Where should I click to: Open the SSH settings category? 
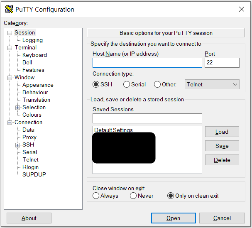[28, 145]
